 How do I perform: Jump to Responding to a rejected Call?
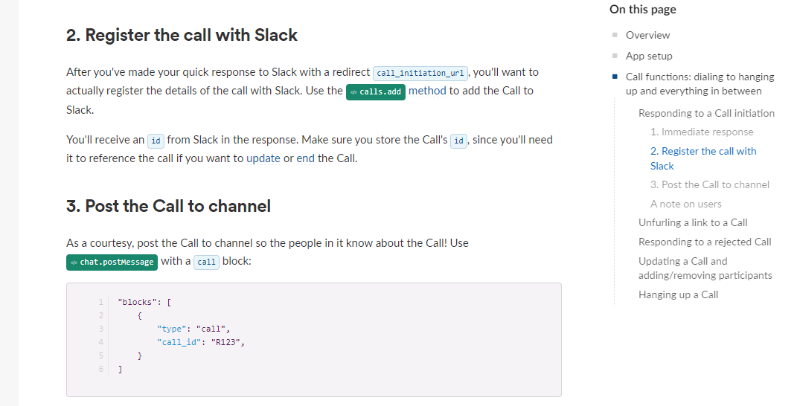tap(705, 242)
